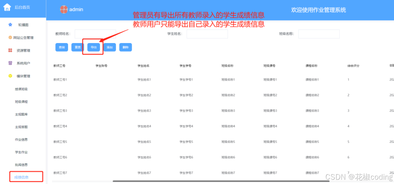Open the 班级课程 submenu item

point(21,102)
